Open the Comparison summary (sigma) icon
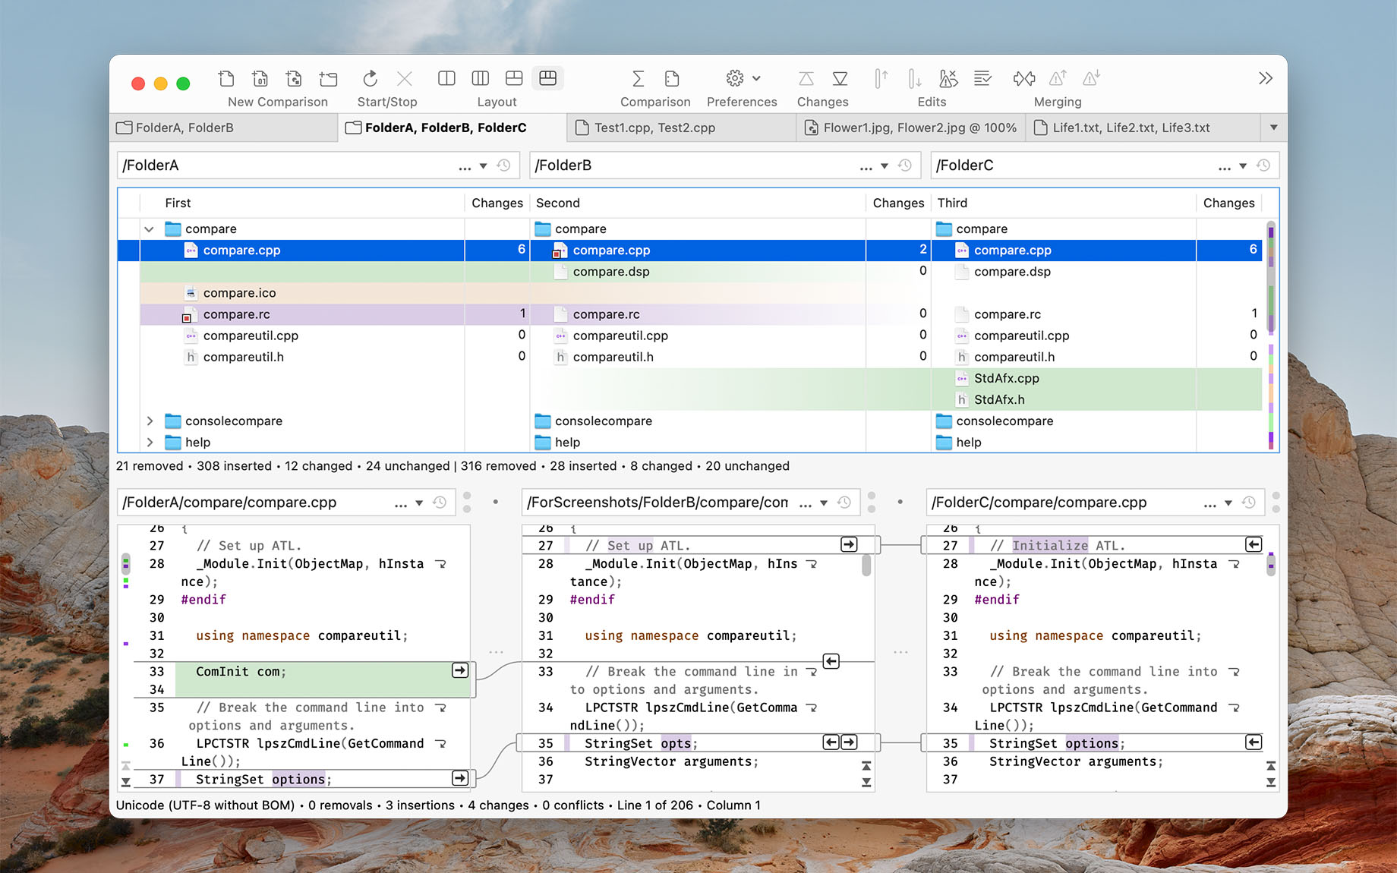Image resolution: width=1397 pixels, height=873 pixels. coord(639,78)
